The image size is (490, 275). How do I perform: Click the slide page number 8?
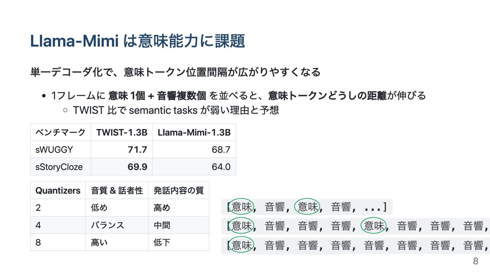475,261
